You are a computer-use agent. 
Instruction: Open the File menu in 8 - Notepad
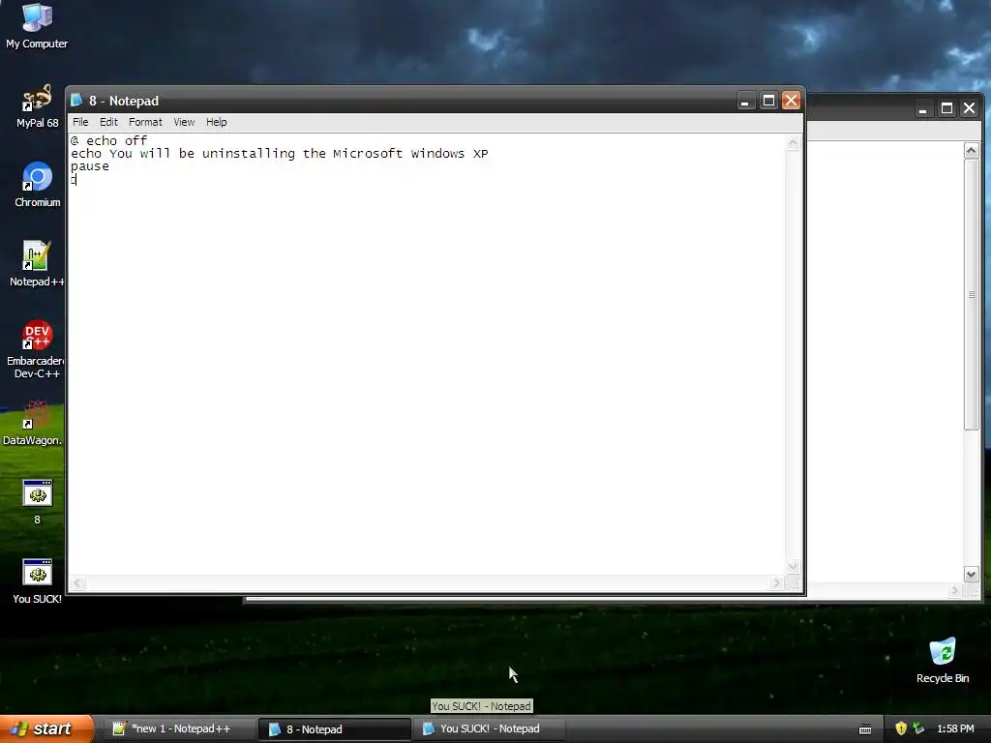[80, 122]
